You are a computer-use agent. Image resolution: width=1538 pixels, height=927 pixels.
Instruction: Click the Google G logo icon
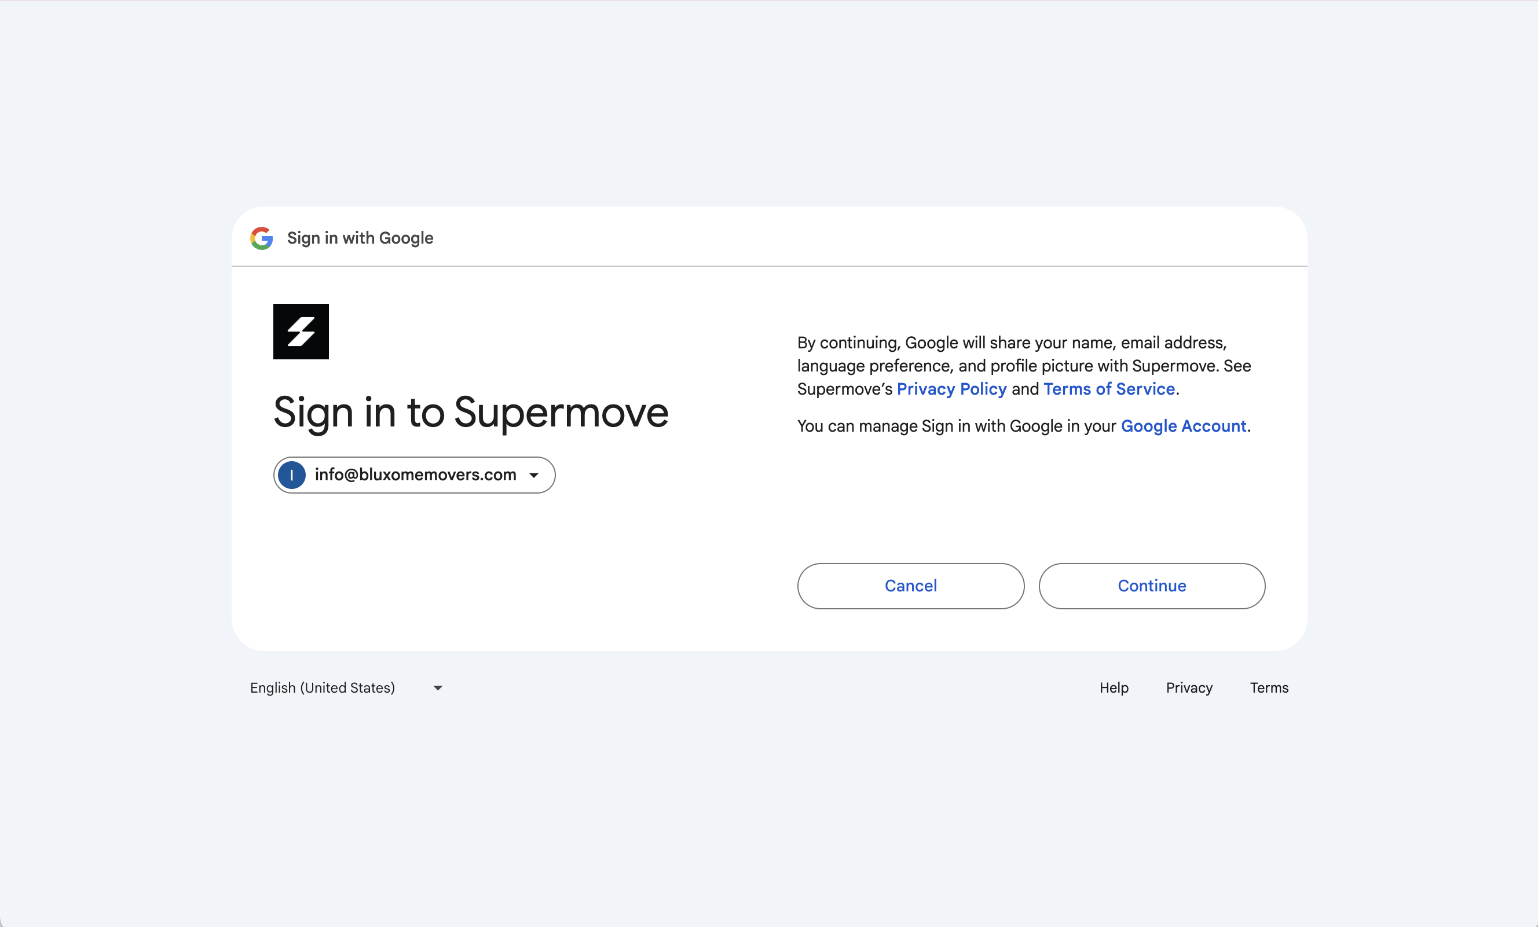[x=262, y=238]
